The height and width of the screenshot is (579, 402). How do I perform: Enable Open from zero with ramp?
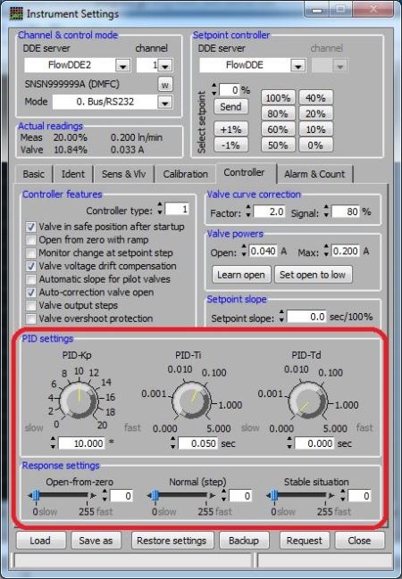click(x=30, y=240)
